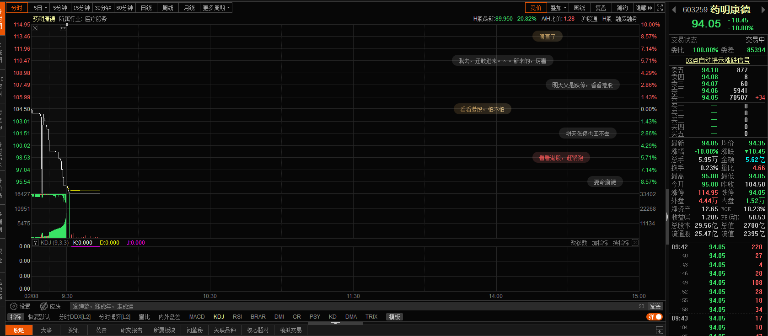
Task: Click the 简约 view button
Action: [623, 8]
